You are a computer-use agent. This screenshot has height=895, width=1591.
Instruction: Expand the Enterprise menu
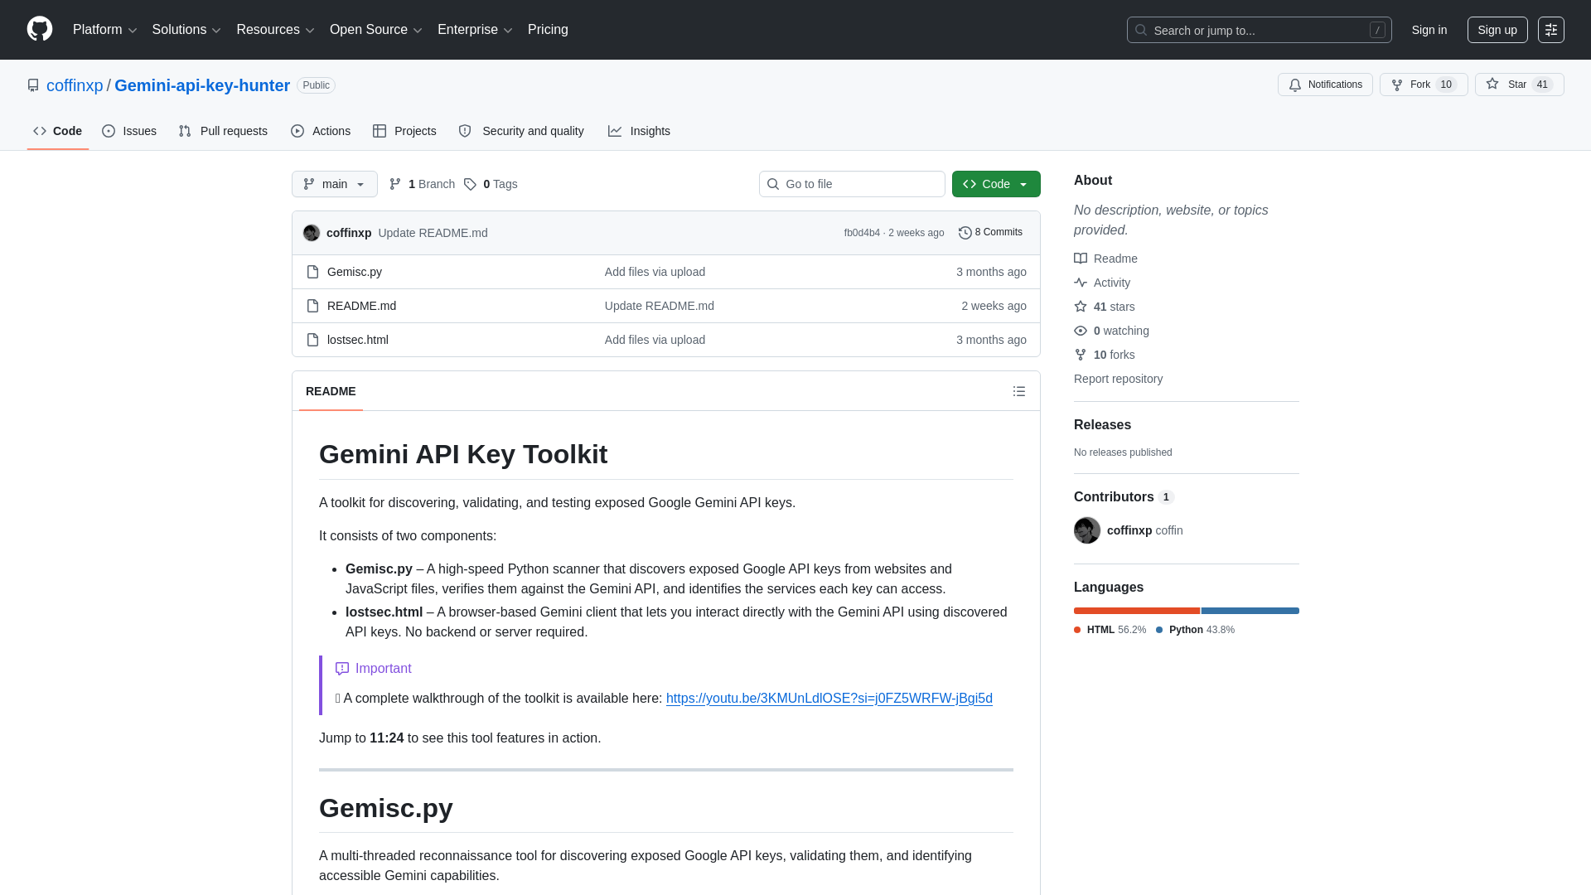click(475, 30)
